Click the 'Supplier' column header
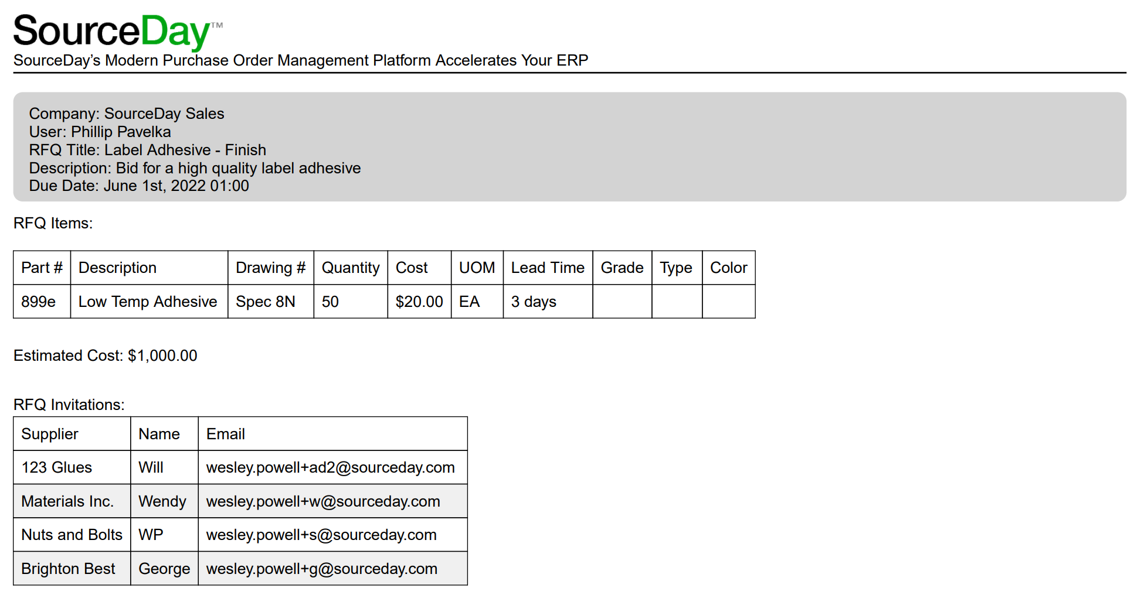This screenshot has height=598, width=1134. (72, 434)
